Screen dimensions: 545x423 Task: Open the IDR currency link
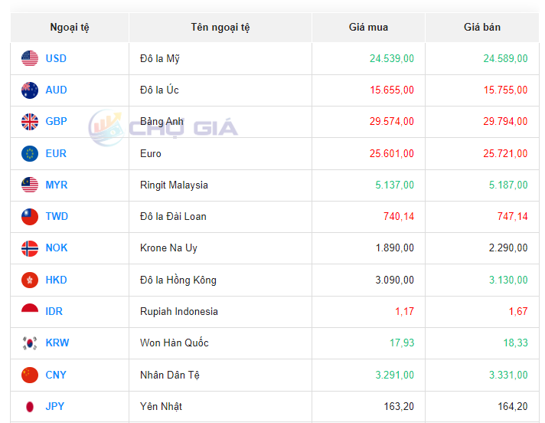54,311
